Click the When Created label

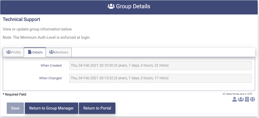51,65
